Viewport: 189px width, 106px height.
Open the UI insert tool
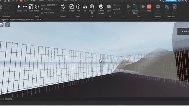point(85,8)
